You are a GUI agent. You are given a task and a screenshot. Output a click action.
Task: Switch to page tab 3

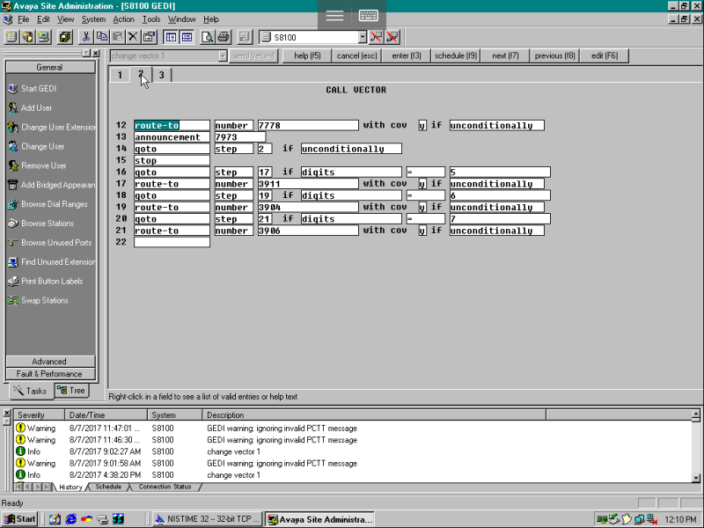[x=162, y=75]
